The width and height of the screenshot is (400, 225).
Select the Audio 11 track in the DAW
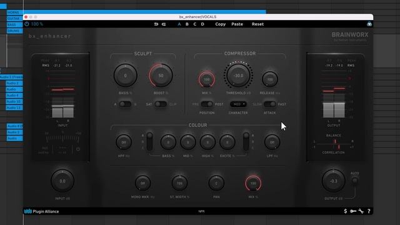[x=14, y=107]
